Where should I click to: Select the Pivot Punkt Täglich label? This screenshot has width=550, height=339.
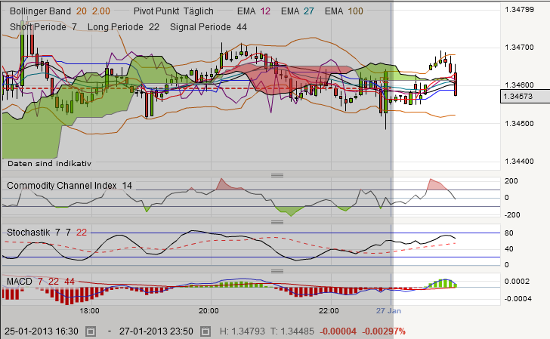point(174,11)
